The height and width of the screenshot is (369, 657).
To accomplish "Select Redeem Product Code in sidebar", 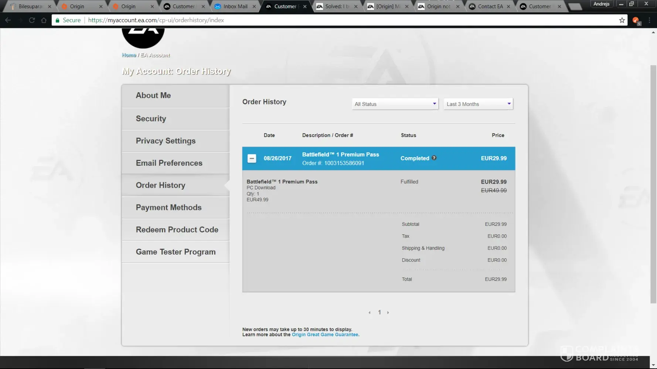I will (x=177, y=230).
